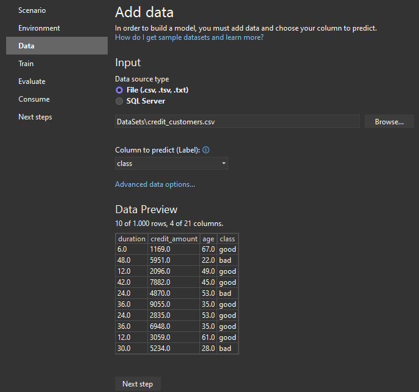Click the age column header
Screen dimensions: 419x392
click(208, 239)
